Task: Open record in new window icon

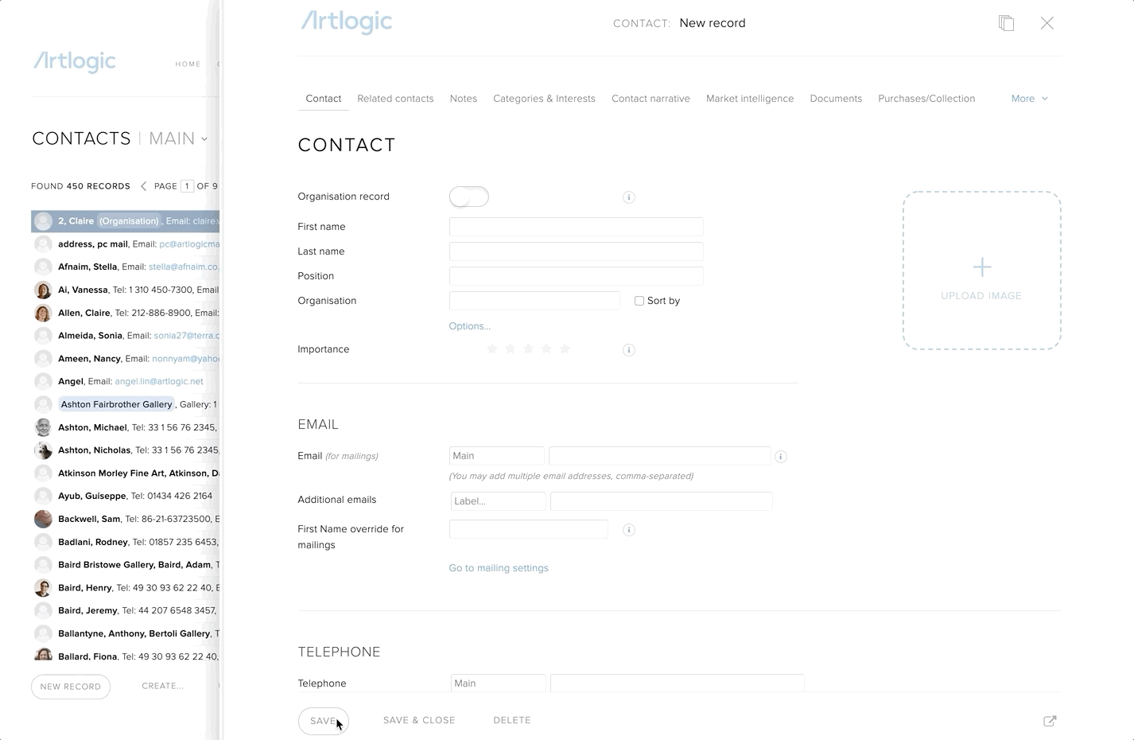Action: click(x=1050, y=721)
